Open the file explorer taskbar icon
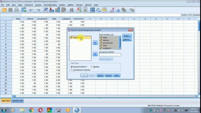Image resolution: width=201 pixels, height=113 pixels. pos(22,110)
